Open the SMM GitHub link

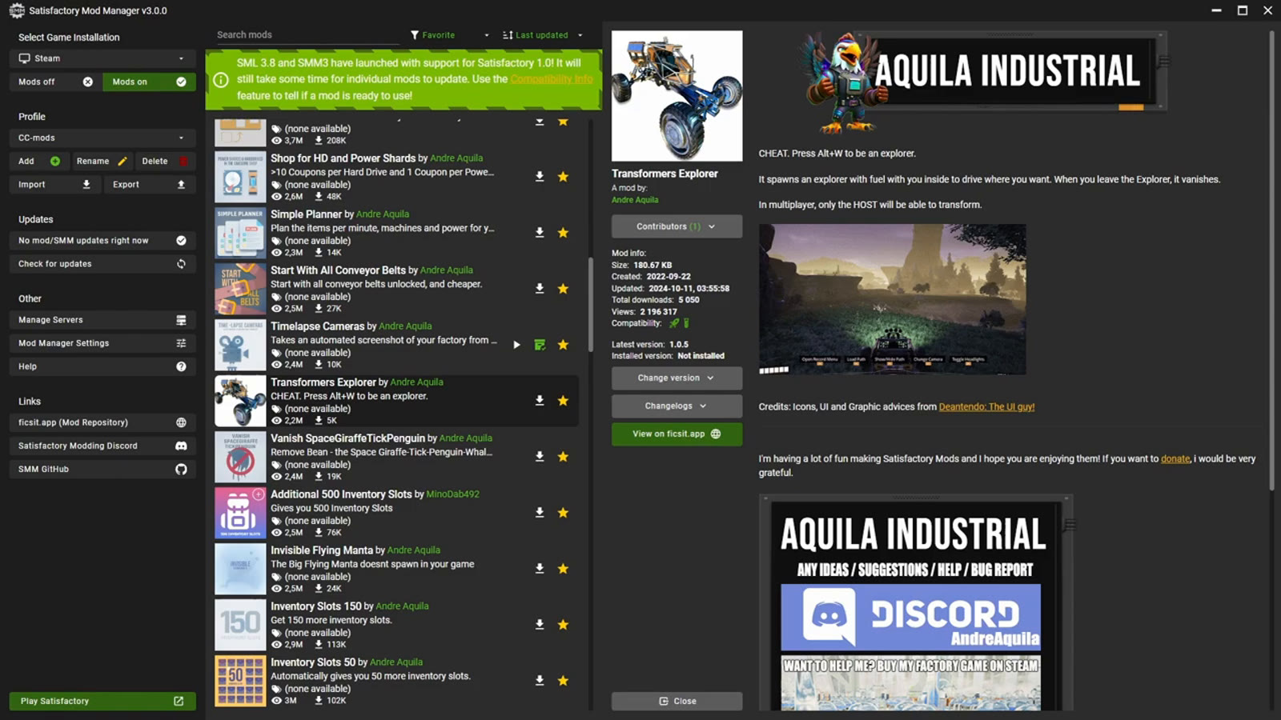(x=102, y=469)
